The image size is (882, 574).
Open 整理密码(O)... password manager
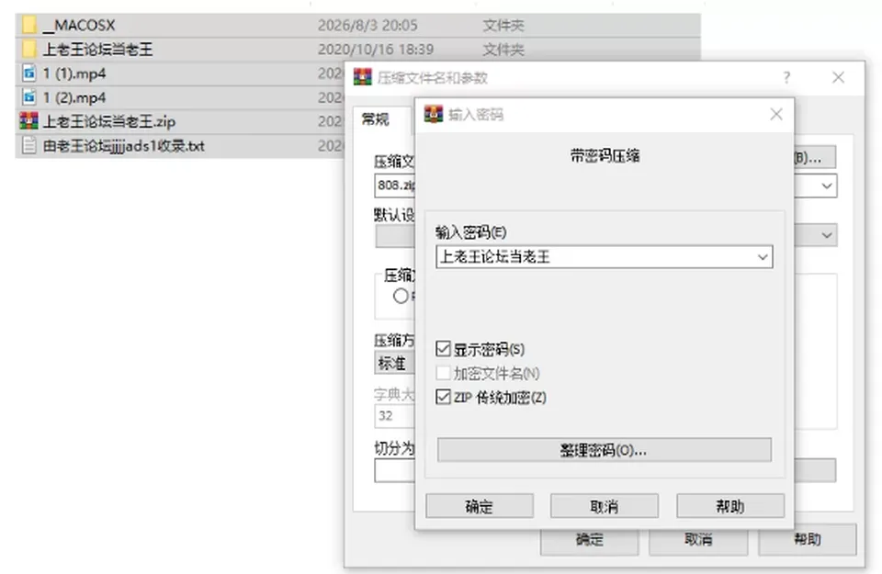605,450
